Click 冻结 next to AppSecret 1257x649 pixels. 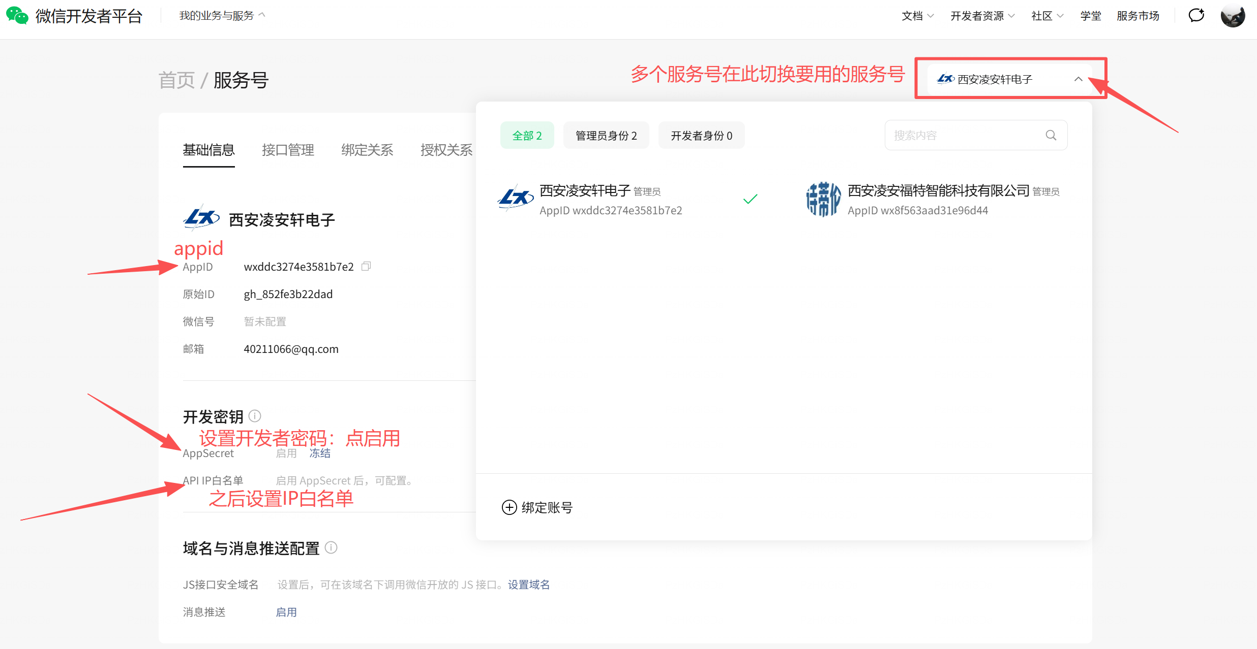(320, 453)
